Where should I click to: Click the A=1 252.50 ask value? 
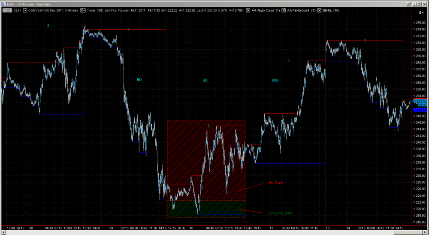187,10
